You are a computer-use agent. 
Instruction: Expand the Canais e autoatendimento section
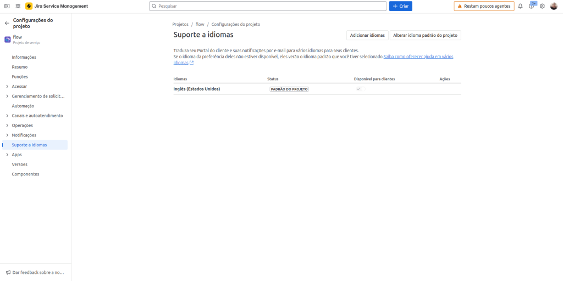(x=7, y=115)
